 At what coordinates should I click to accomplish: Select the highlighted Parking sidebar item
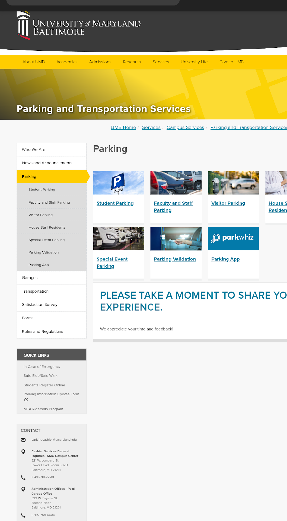(52, 176)
